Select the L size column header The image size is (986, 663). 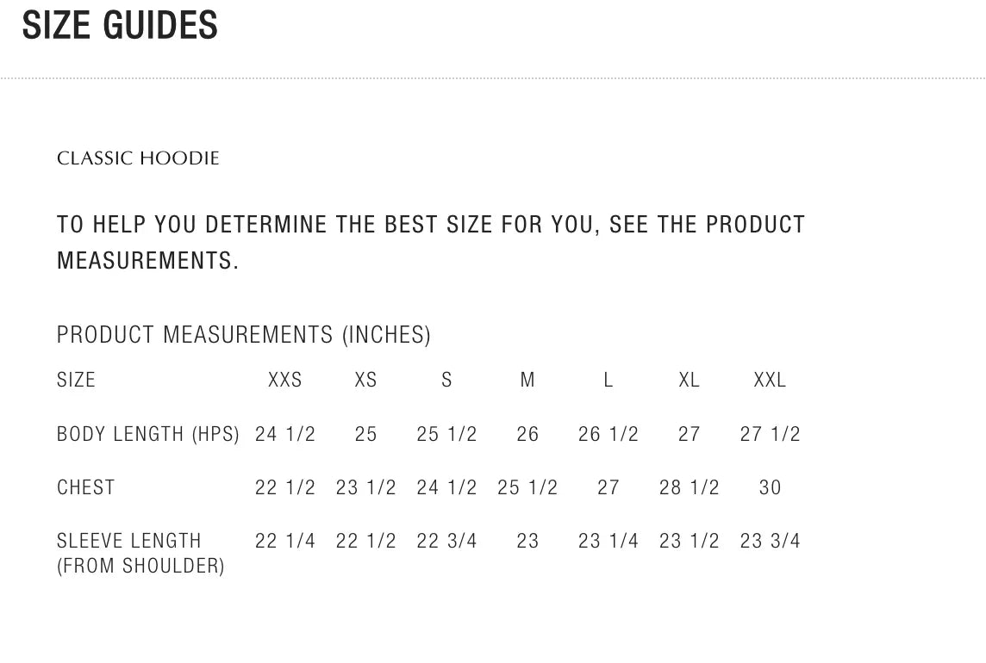tap(608, 380)
